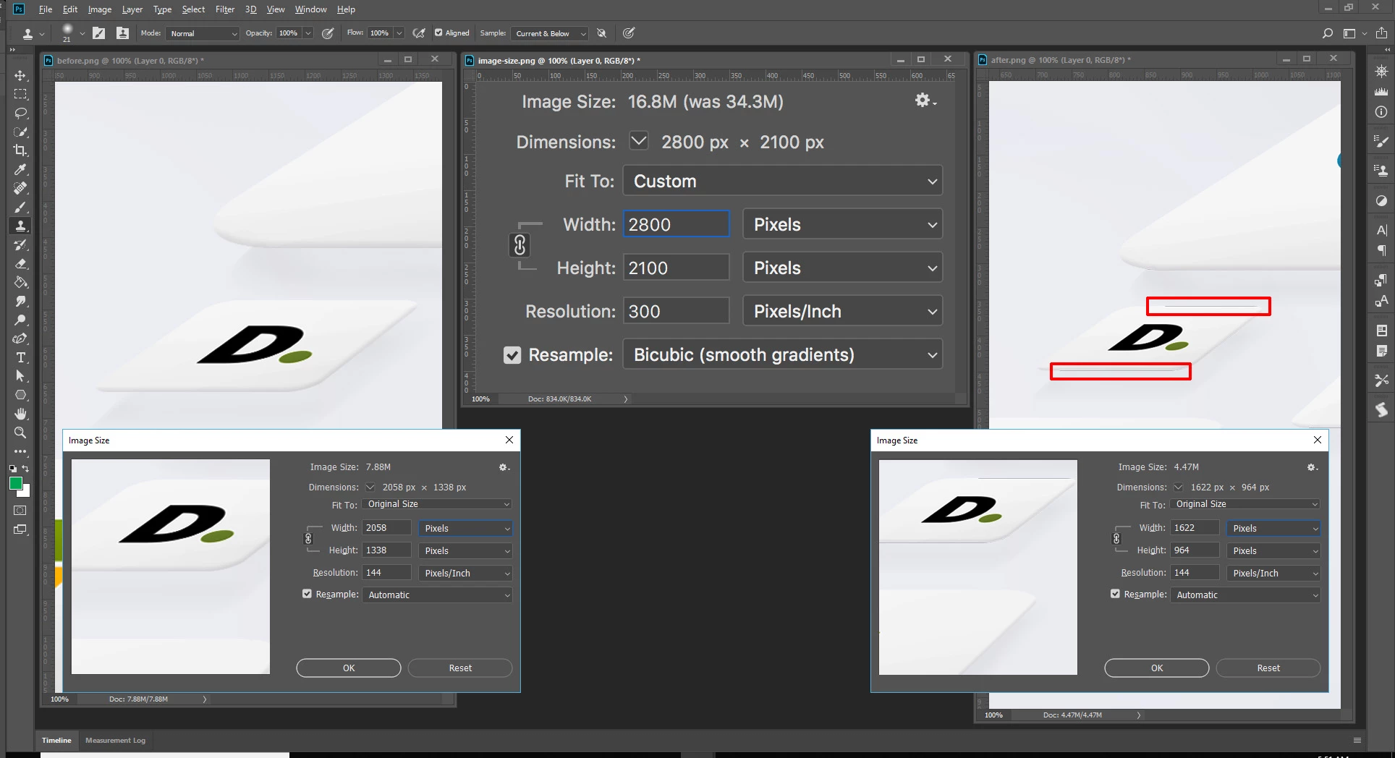Open the Image menu
This screenshot has width=1395, height=758.
click(x=100, y=9)
